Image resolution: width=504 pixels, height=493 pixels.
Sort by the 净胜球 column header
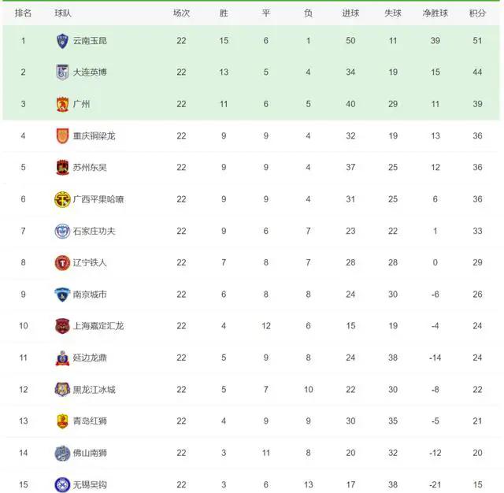tap(435, 13)
